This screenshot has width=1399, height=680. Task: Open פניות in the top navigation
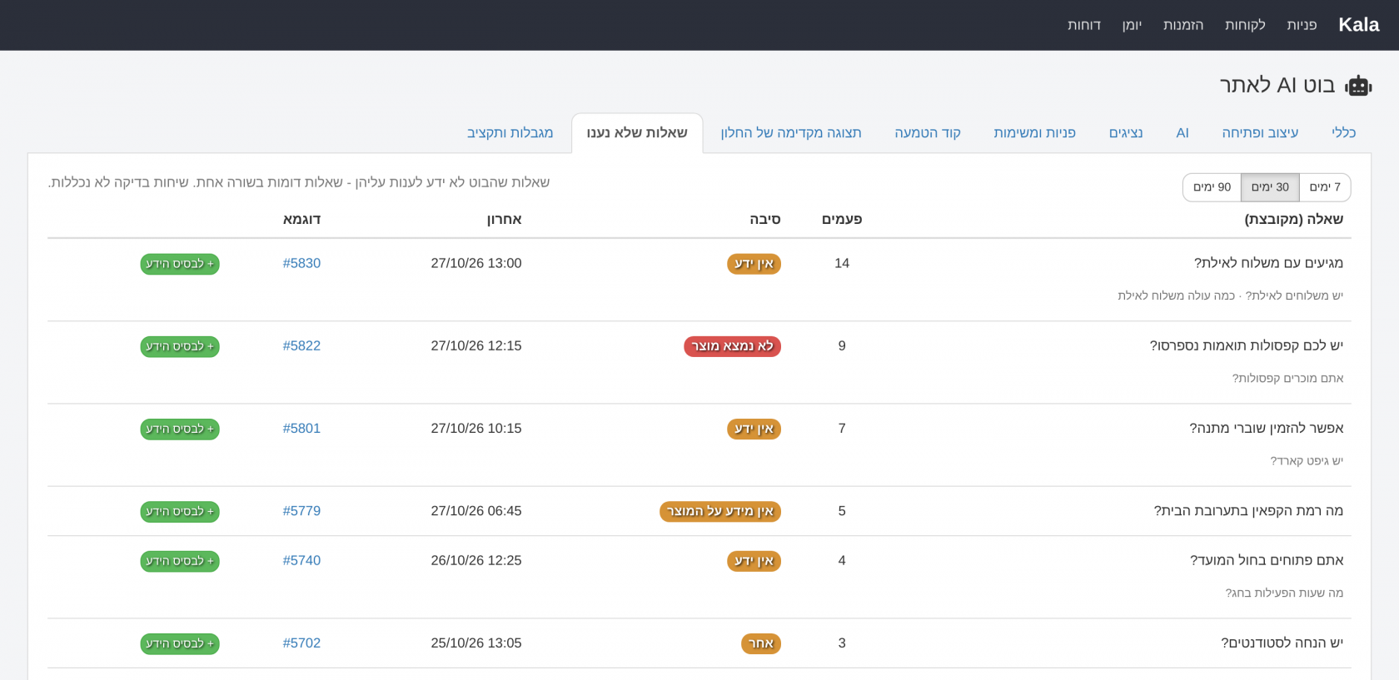pyautogui.click(x=1302, y=25)
